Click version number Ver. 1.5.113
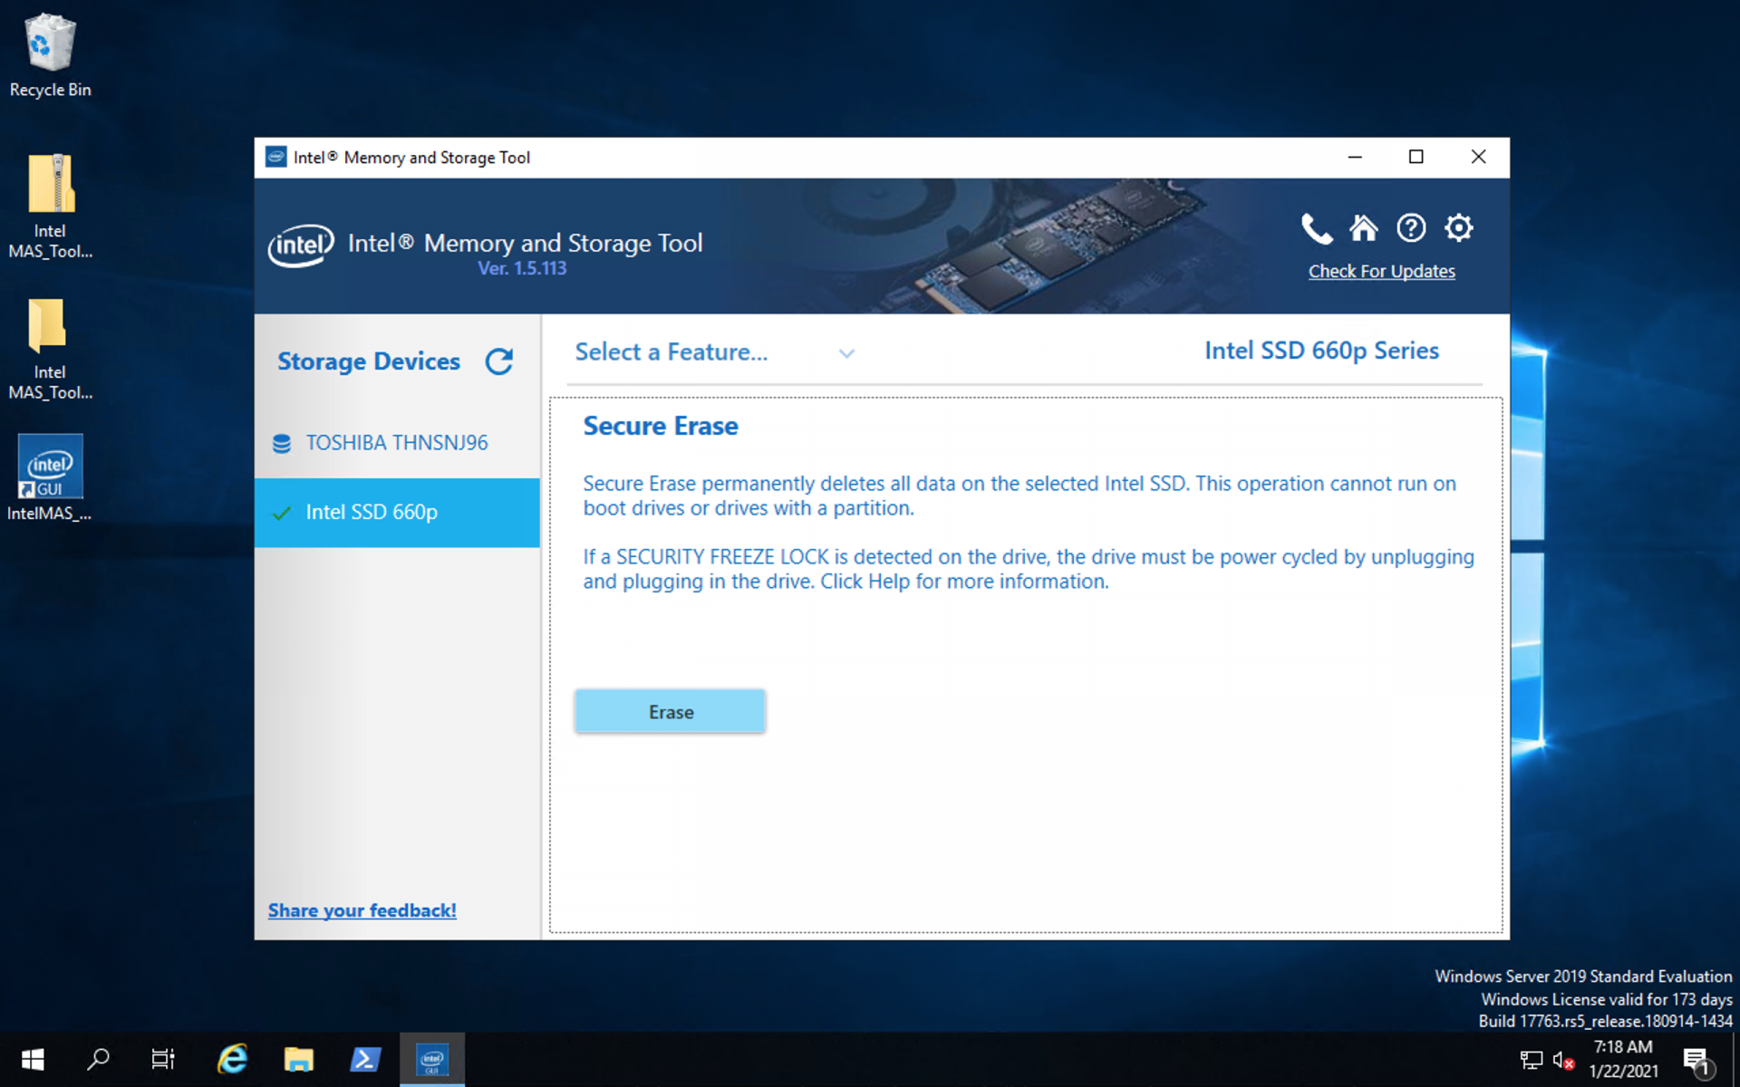 [522, 268]
